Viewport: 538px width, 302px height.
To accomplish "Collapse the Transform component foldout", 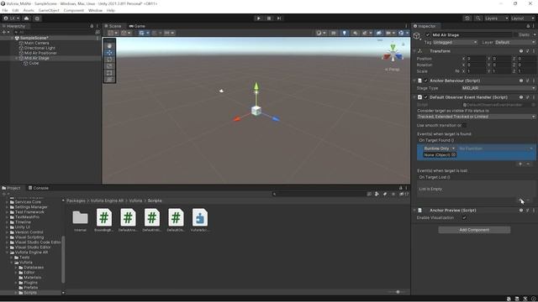I will click(414, 51).
